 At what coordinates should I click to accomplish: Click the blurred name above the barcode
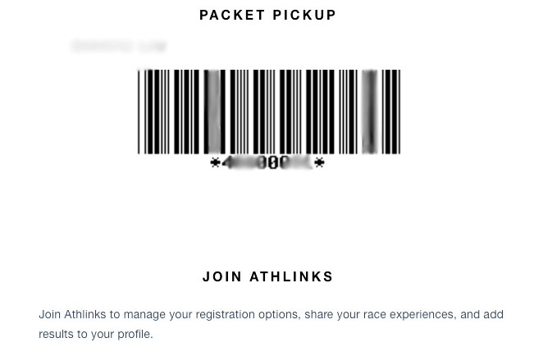coord(119,47)
